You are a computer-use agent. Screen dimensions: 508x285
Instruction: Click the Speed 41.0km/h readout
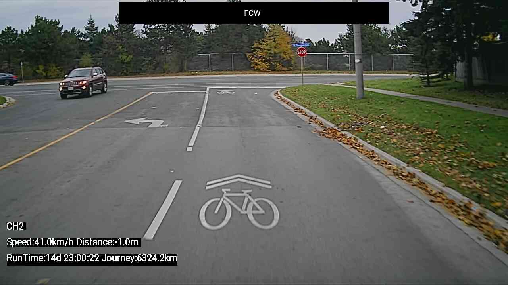point(40,242)
